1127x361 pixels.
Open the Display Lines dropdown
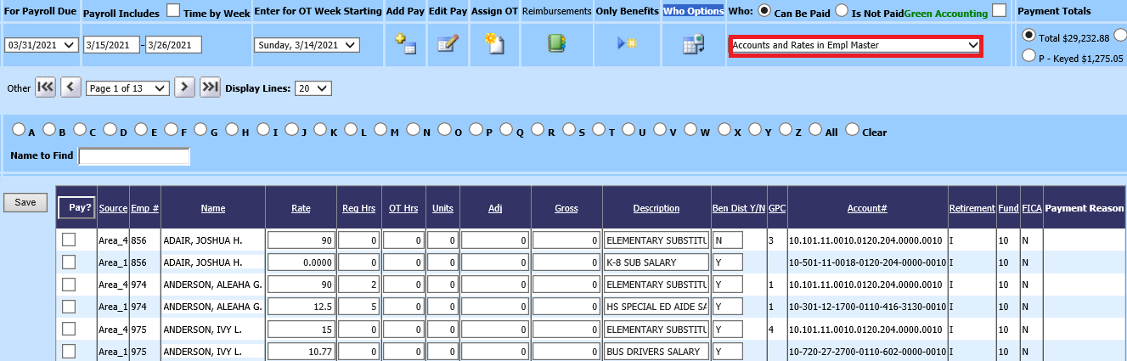point(313,88)
